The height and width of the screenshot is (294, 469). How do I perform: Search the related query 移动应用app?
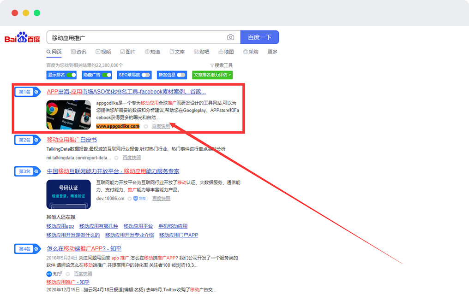point(60,226)
